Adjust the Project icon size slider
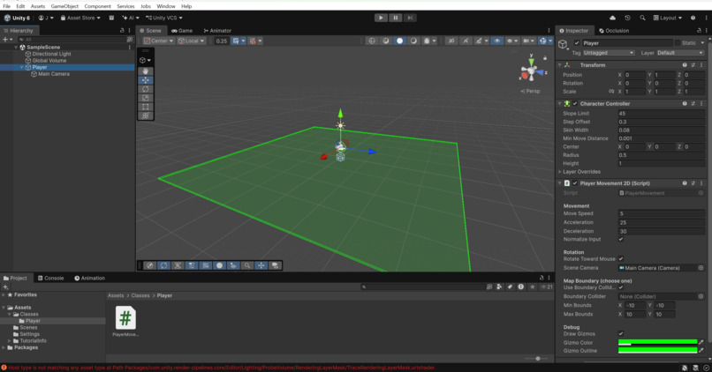 [x=536, y=359]
